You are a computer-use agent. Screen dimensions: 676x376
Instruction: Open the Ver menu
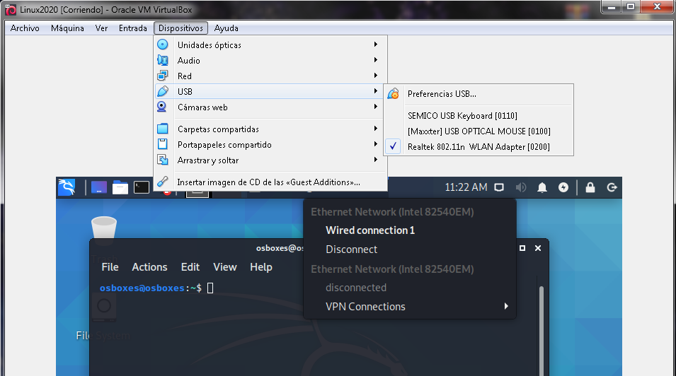(101, 28)
